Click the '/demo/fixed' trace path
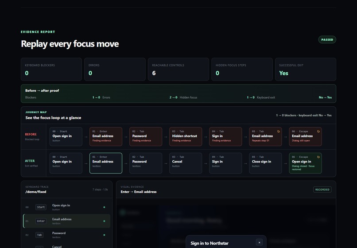This screenshot has width=357, height=248. pyautogui.click(x=36, y=192)
